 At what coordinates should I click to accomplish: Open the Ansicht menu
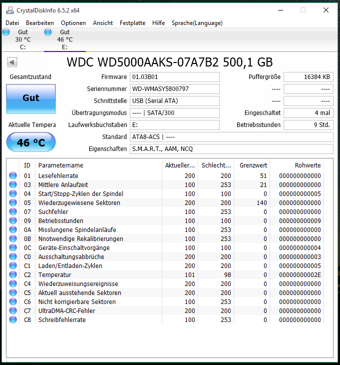[103, 23]
